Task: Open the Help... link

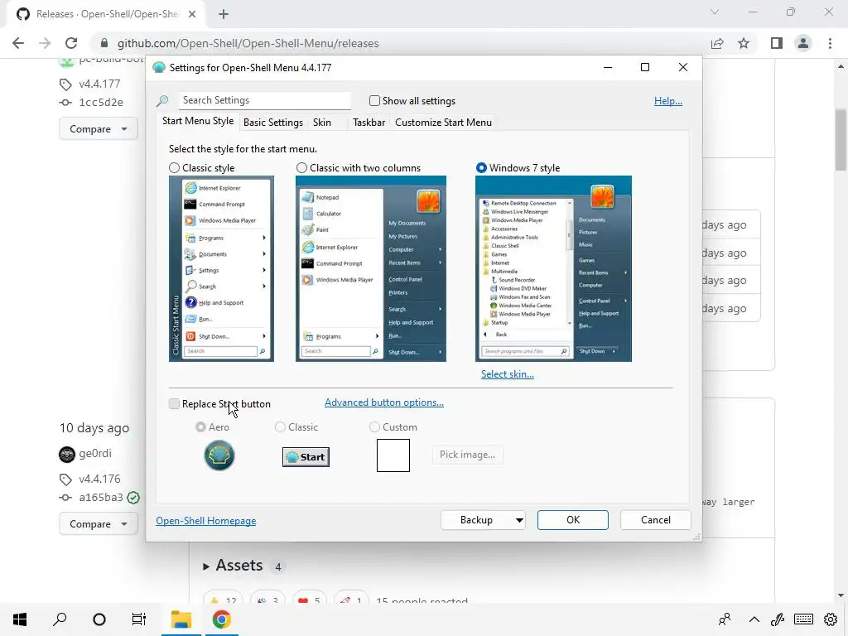Action: pos(668,101)
